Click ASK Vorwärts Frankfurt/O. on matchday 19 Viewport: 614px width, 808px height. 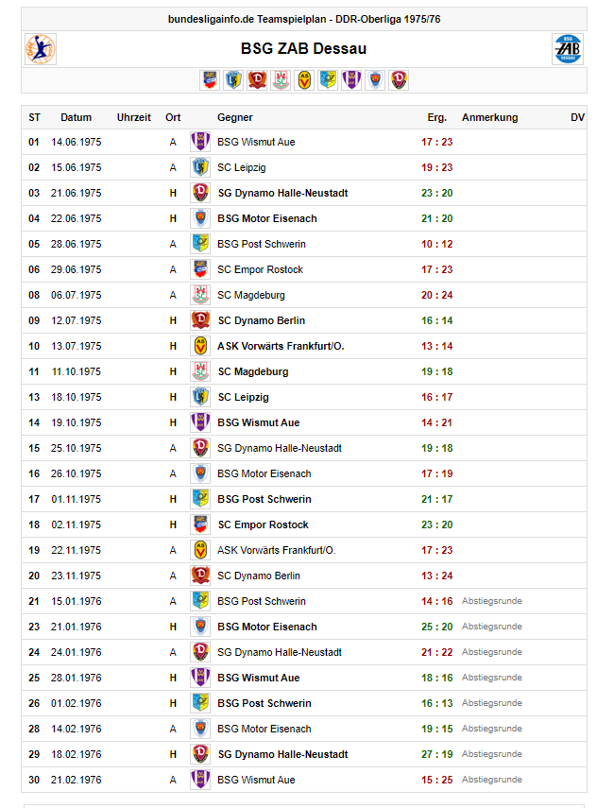(x=276, y=550)
